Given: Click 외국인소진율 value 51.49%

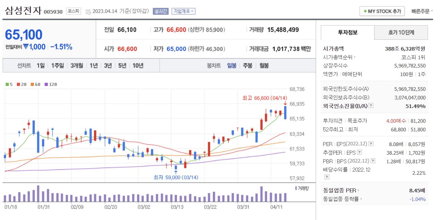Looking at the screenshot, I should pos(416,106).
